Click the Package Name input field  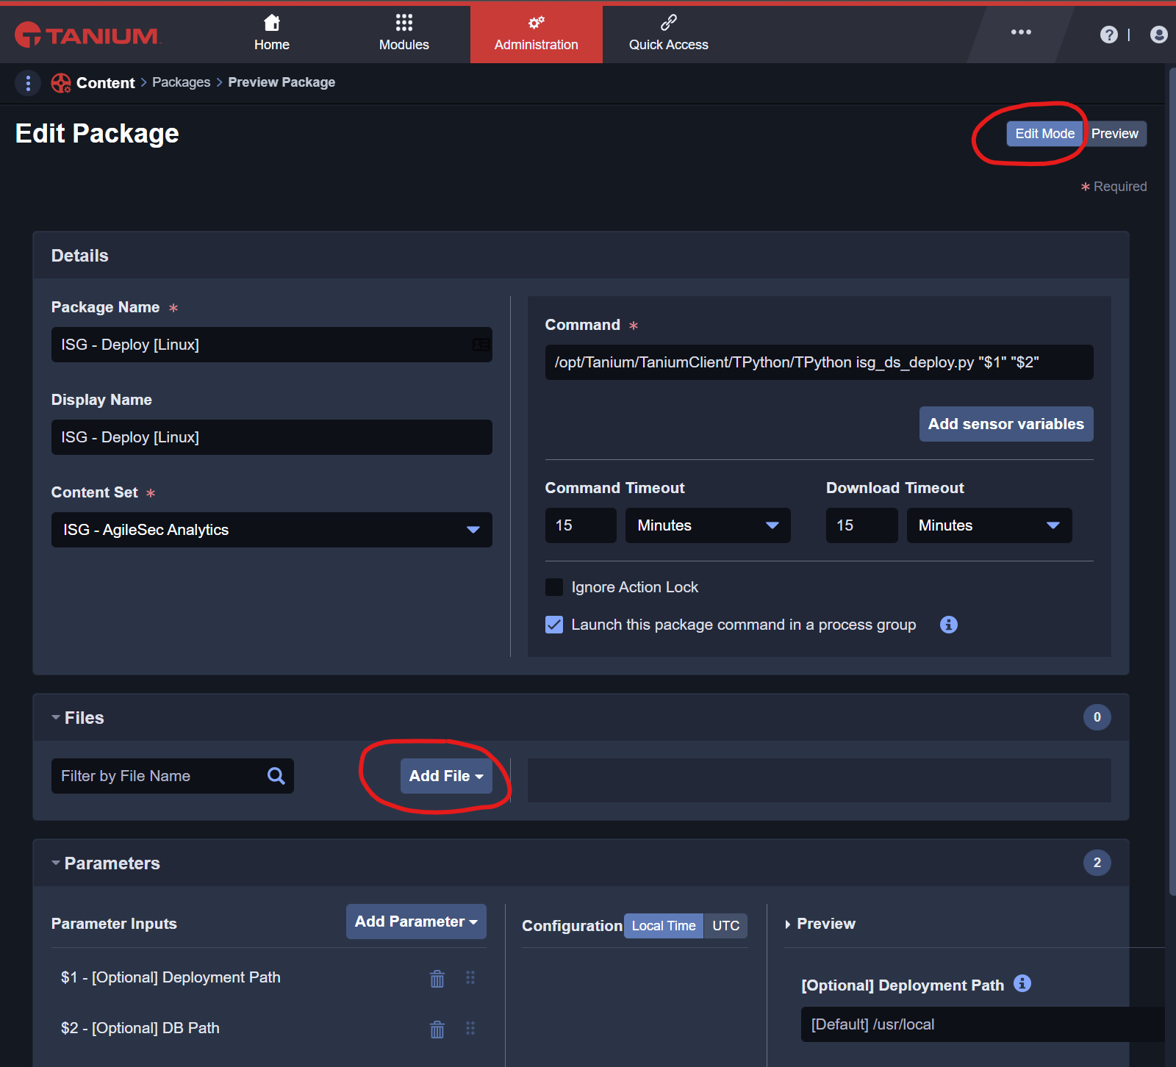click(272, 345)
